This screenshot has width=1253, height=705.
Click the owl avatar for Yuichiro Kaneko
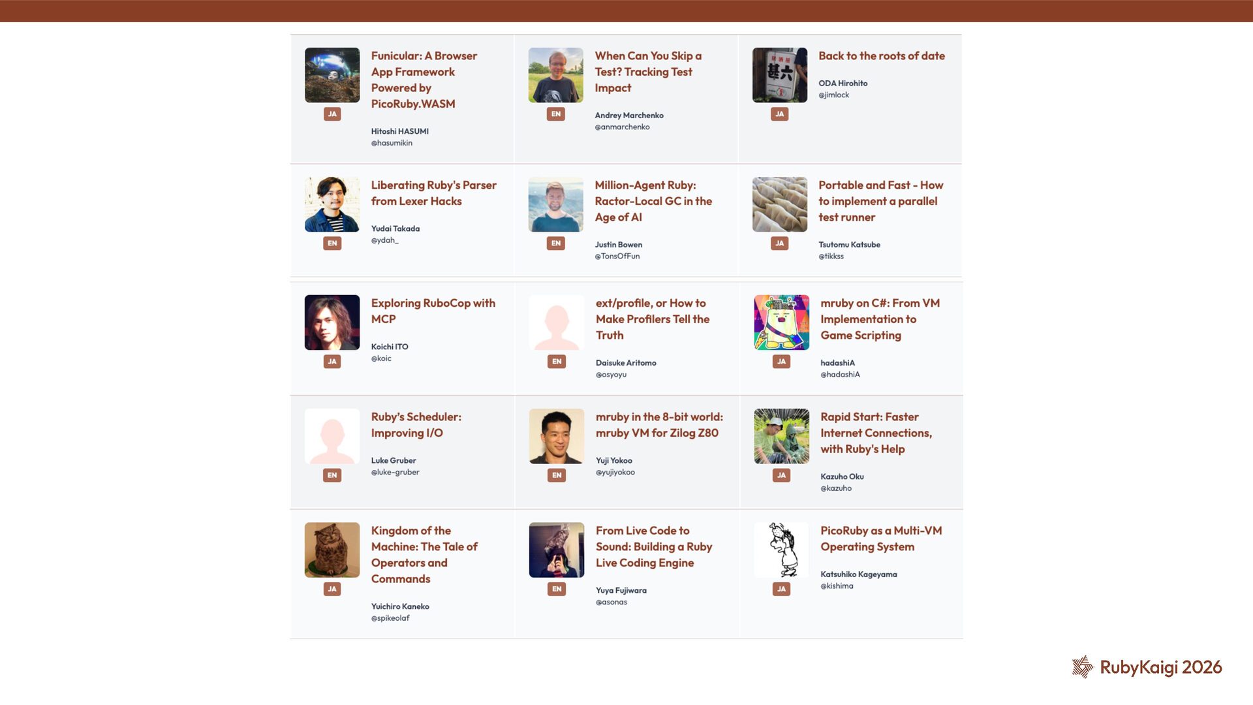332,550
